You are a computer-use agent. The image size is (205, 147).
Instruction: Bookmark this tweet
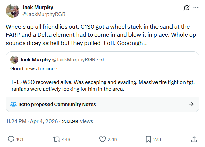(148, 139)
